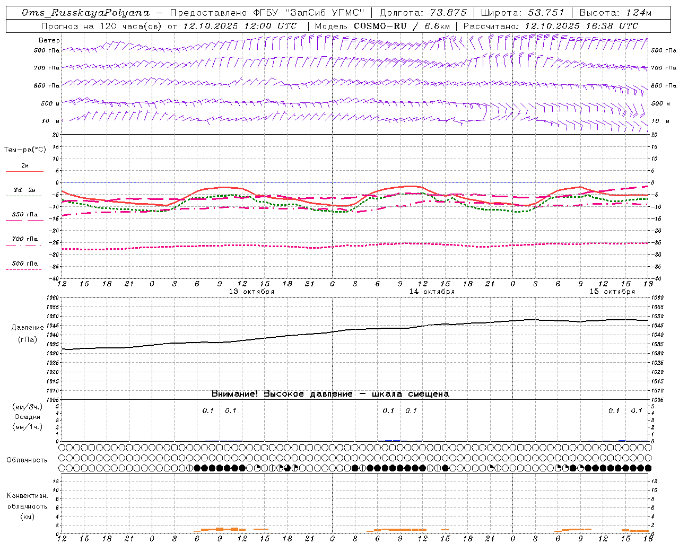Click the Тем-ра(°C) axis title

[x=25, y=150]
